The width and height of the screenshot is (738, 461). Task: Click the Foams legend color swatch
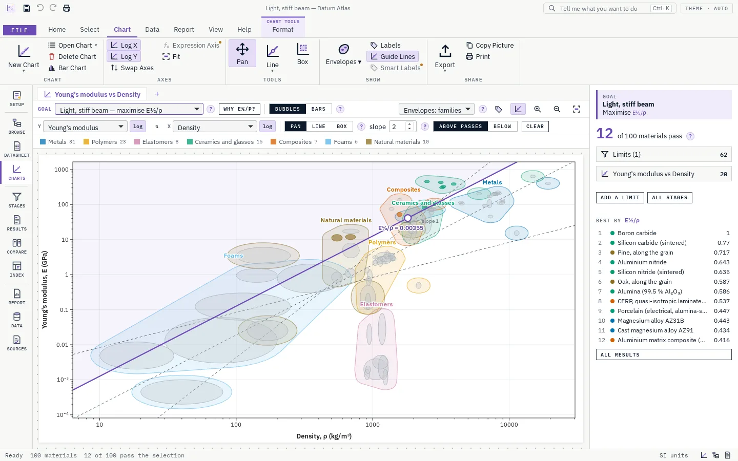coord(329,142)
